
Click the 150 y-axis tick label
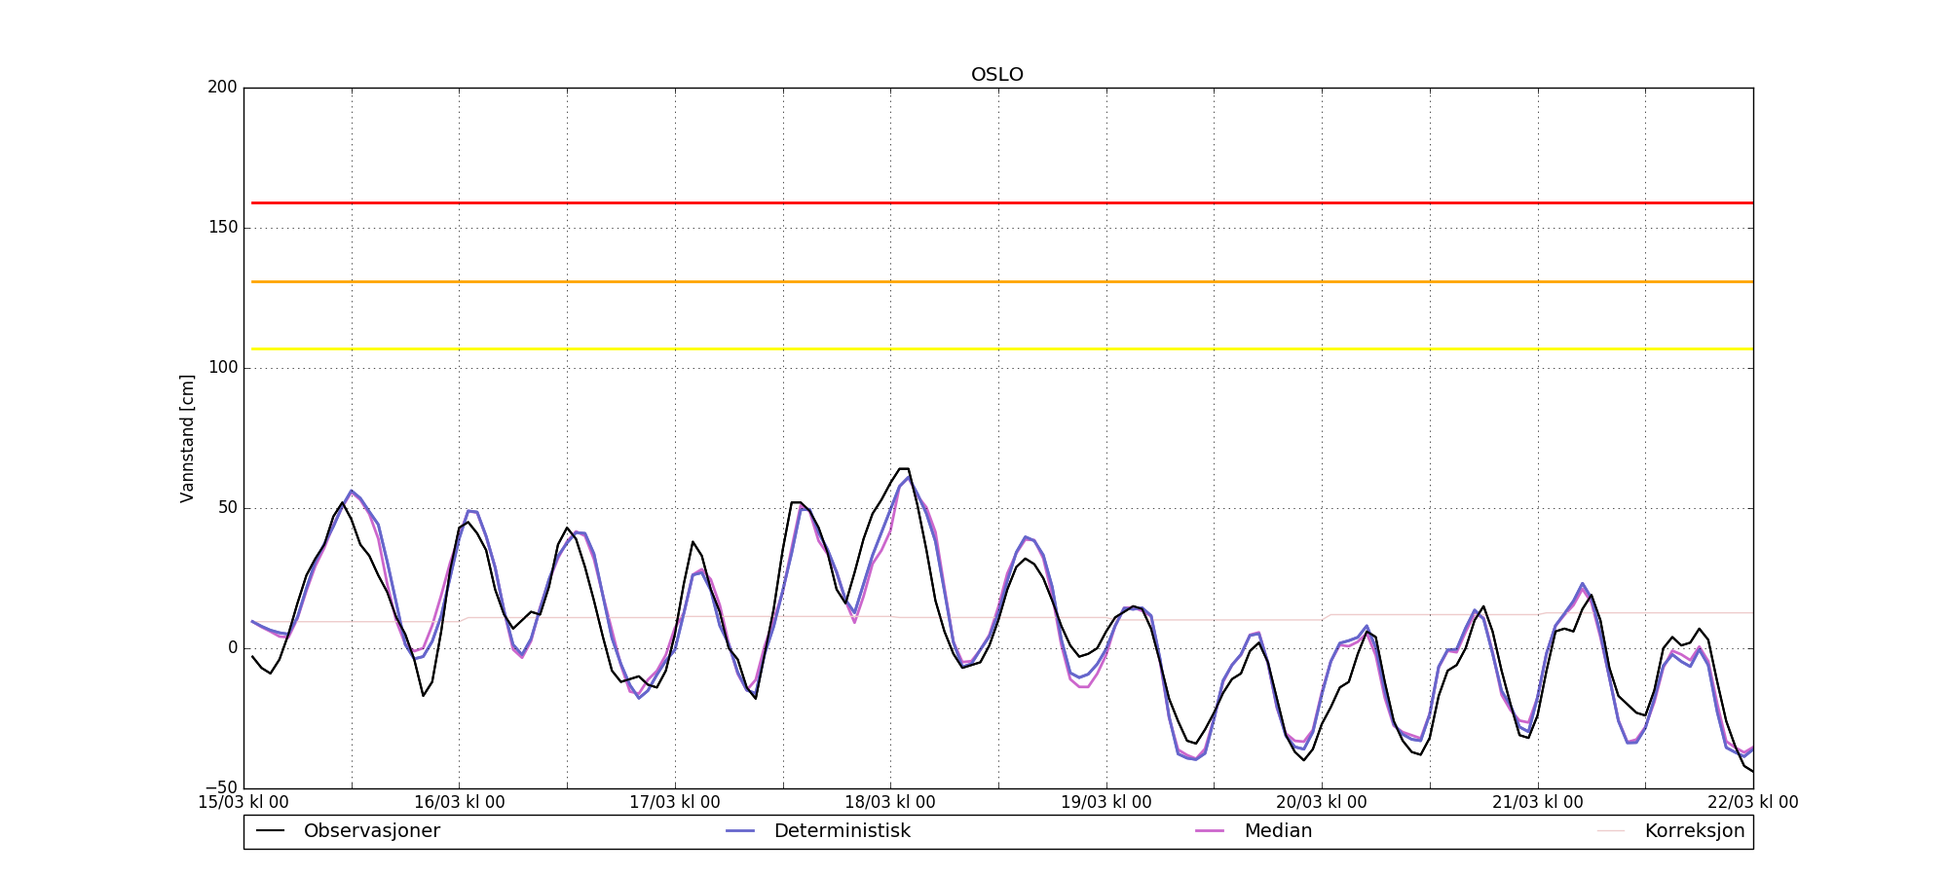click(x=222, y=228)
